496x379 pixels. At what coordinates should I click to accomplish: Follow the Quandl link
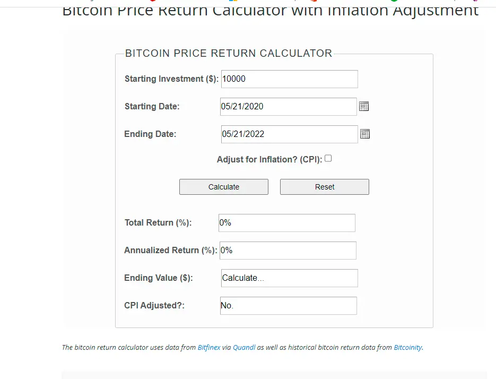[x=244, y=348]
